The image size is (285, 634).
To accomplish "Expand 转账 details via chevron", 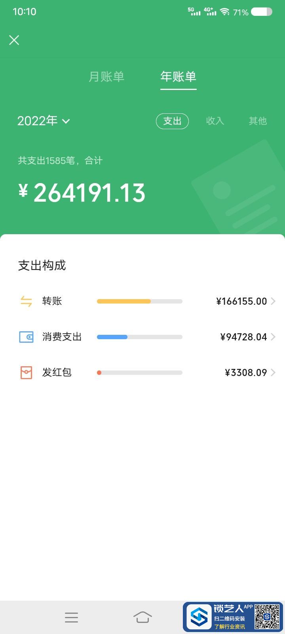I will pyautogui.click(x=273, y=301).
